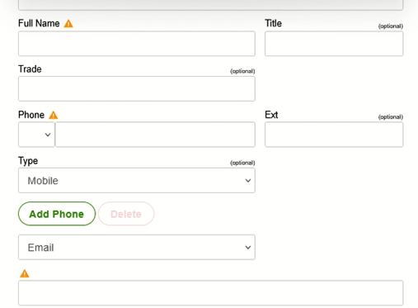Click the warning icon next to Phone

click(x=54, y=115)
